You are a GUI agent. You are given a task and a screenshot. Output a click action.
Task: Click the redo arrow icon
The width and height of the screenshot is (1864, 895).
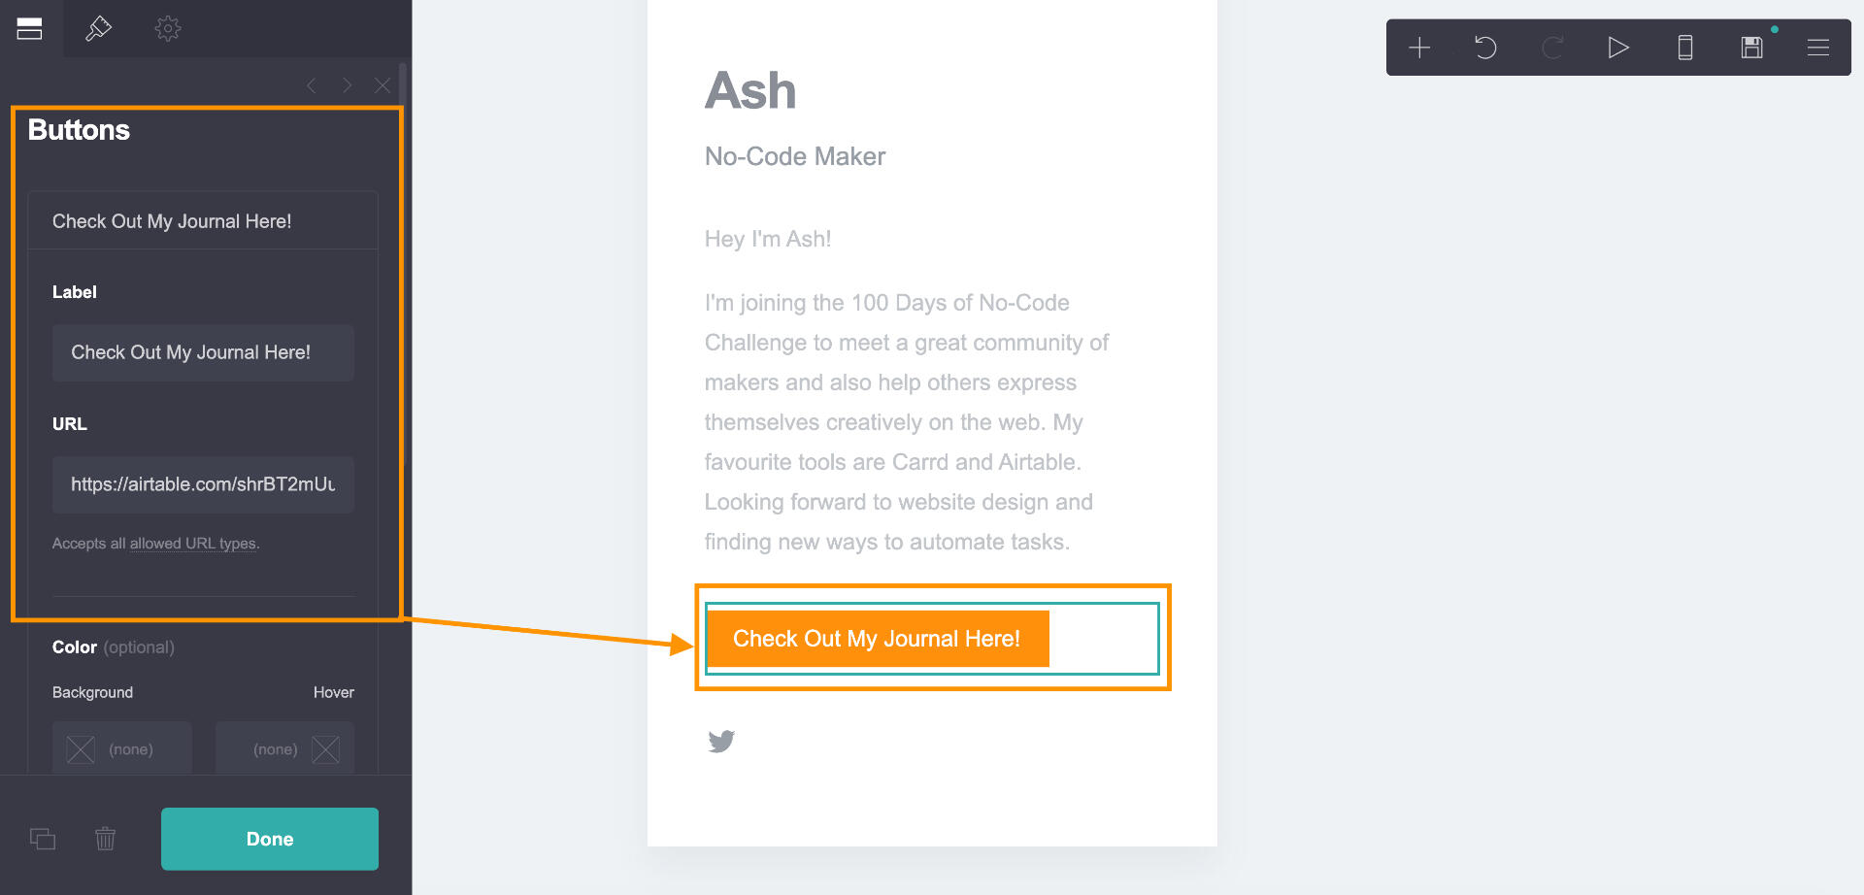1552,48
